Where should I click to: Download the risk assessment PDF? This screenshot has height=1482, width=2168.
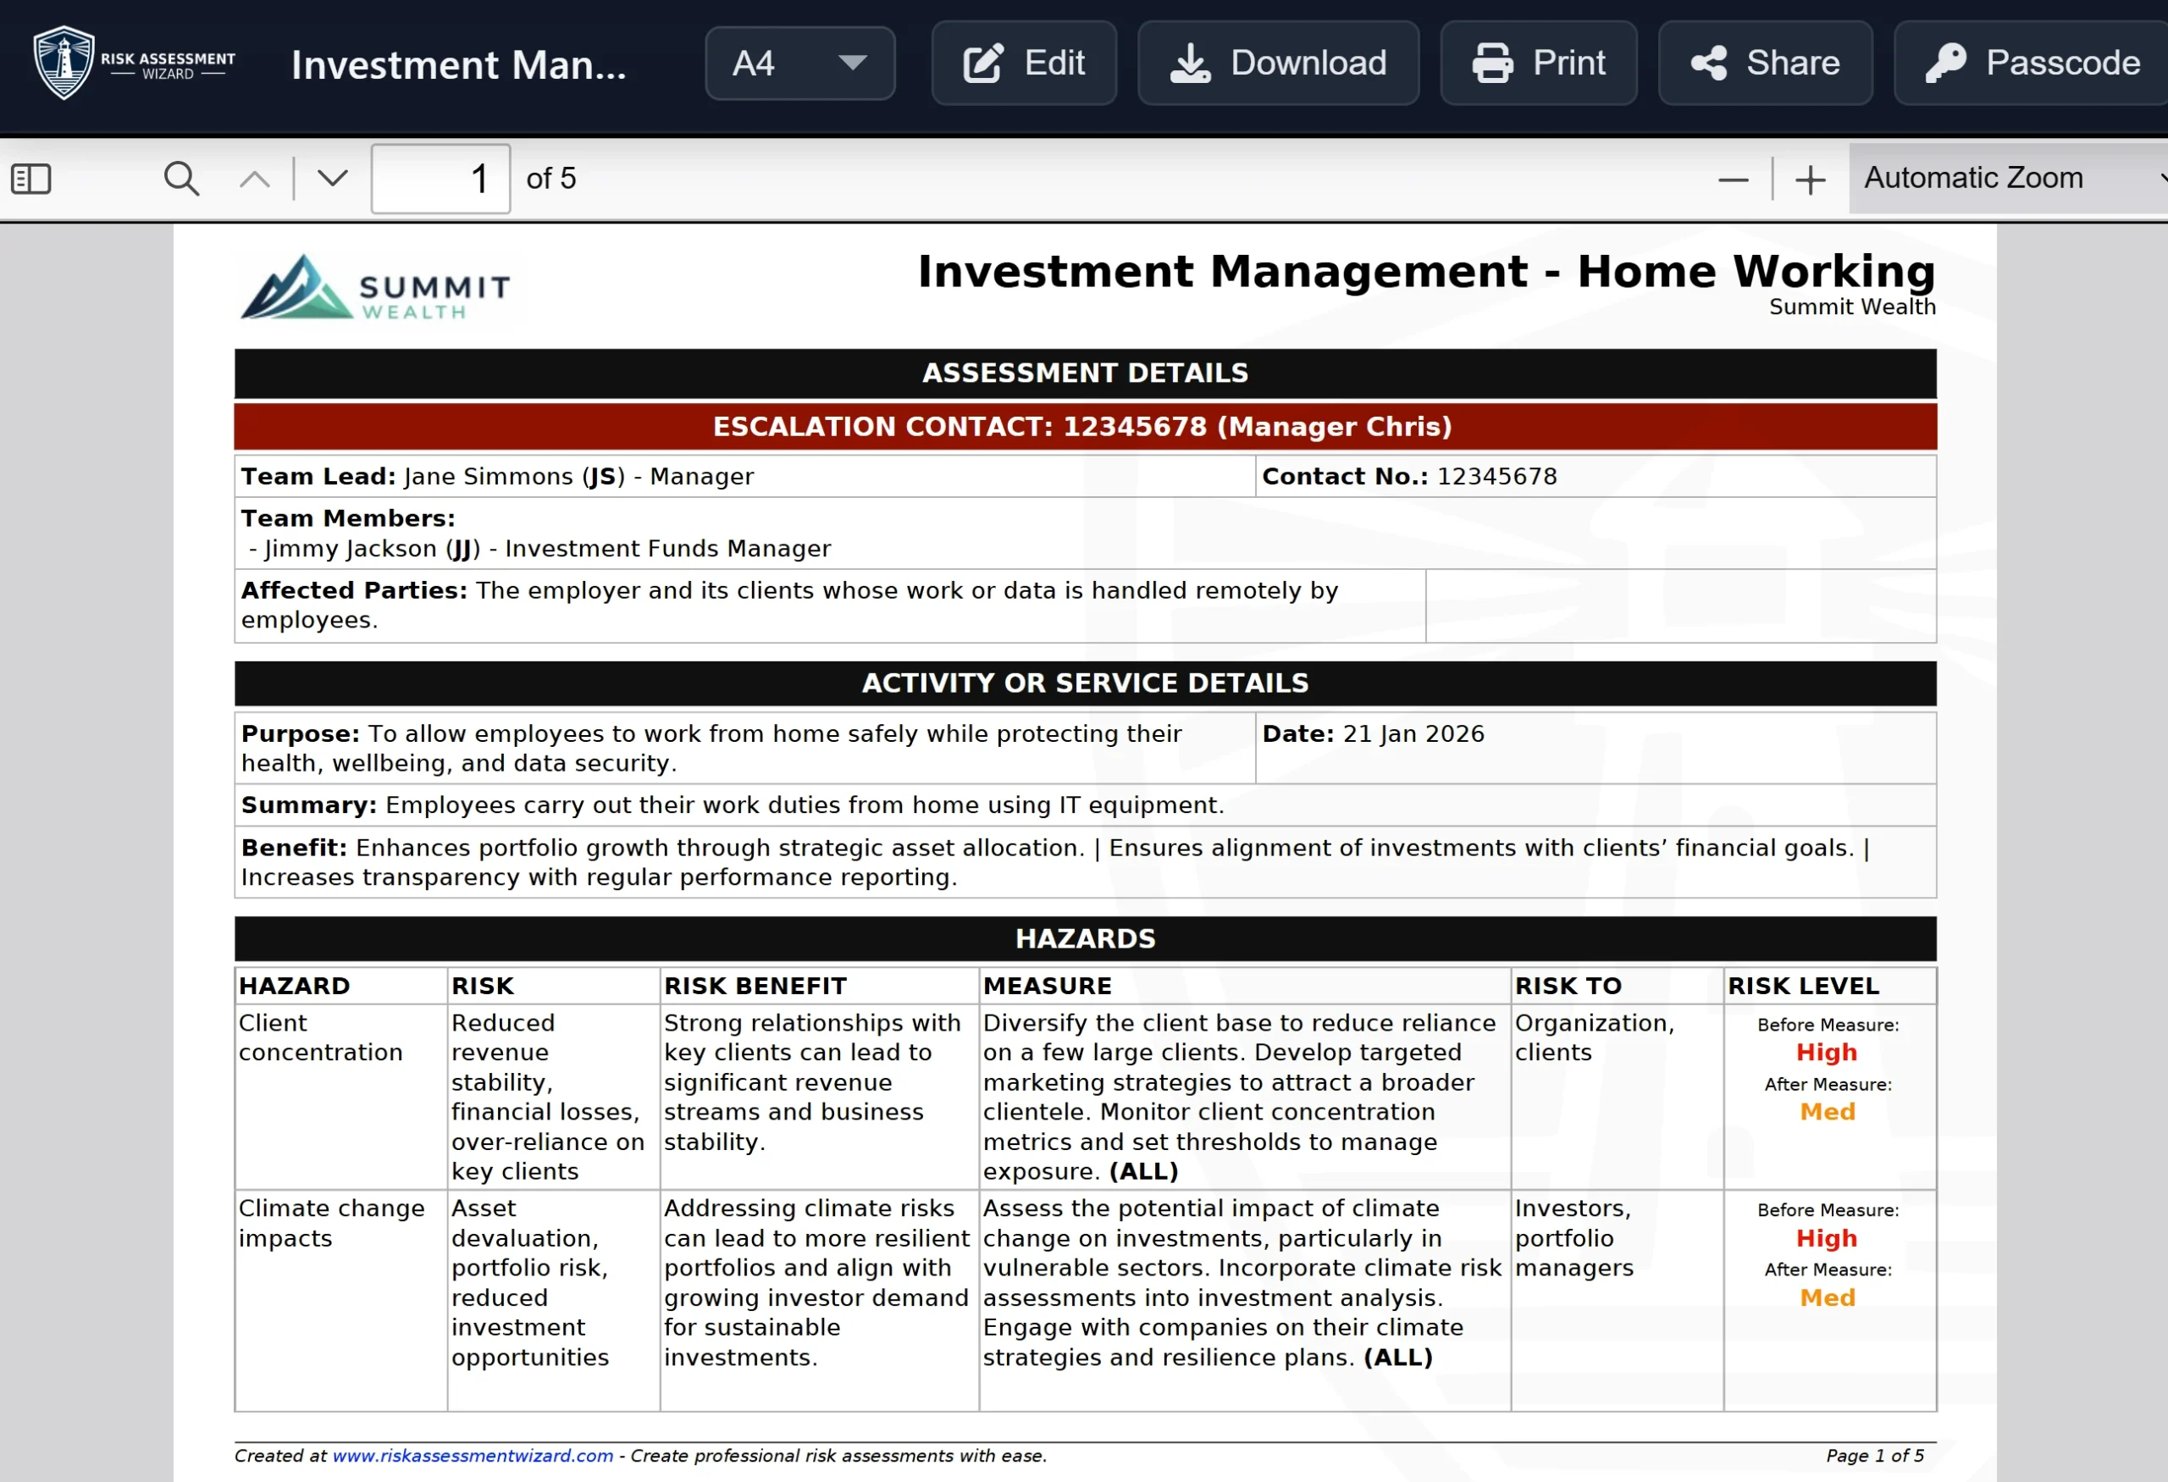(1278, 64)
